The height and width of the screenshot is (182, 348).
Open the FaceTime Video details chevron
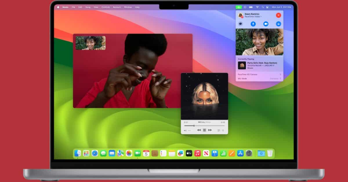261,17
